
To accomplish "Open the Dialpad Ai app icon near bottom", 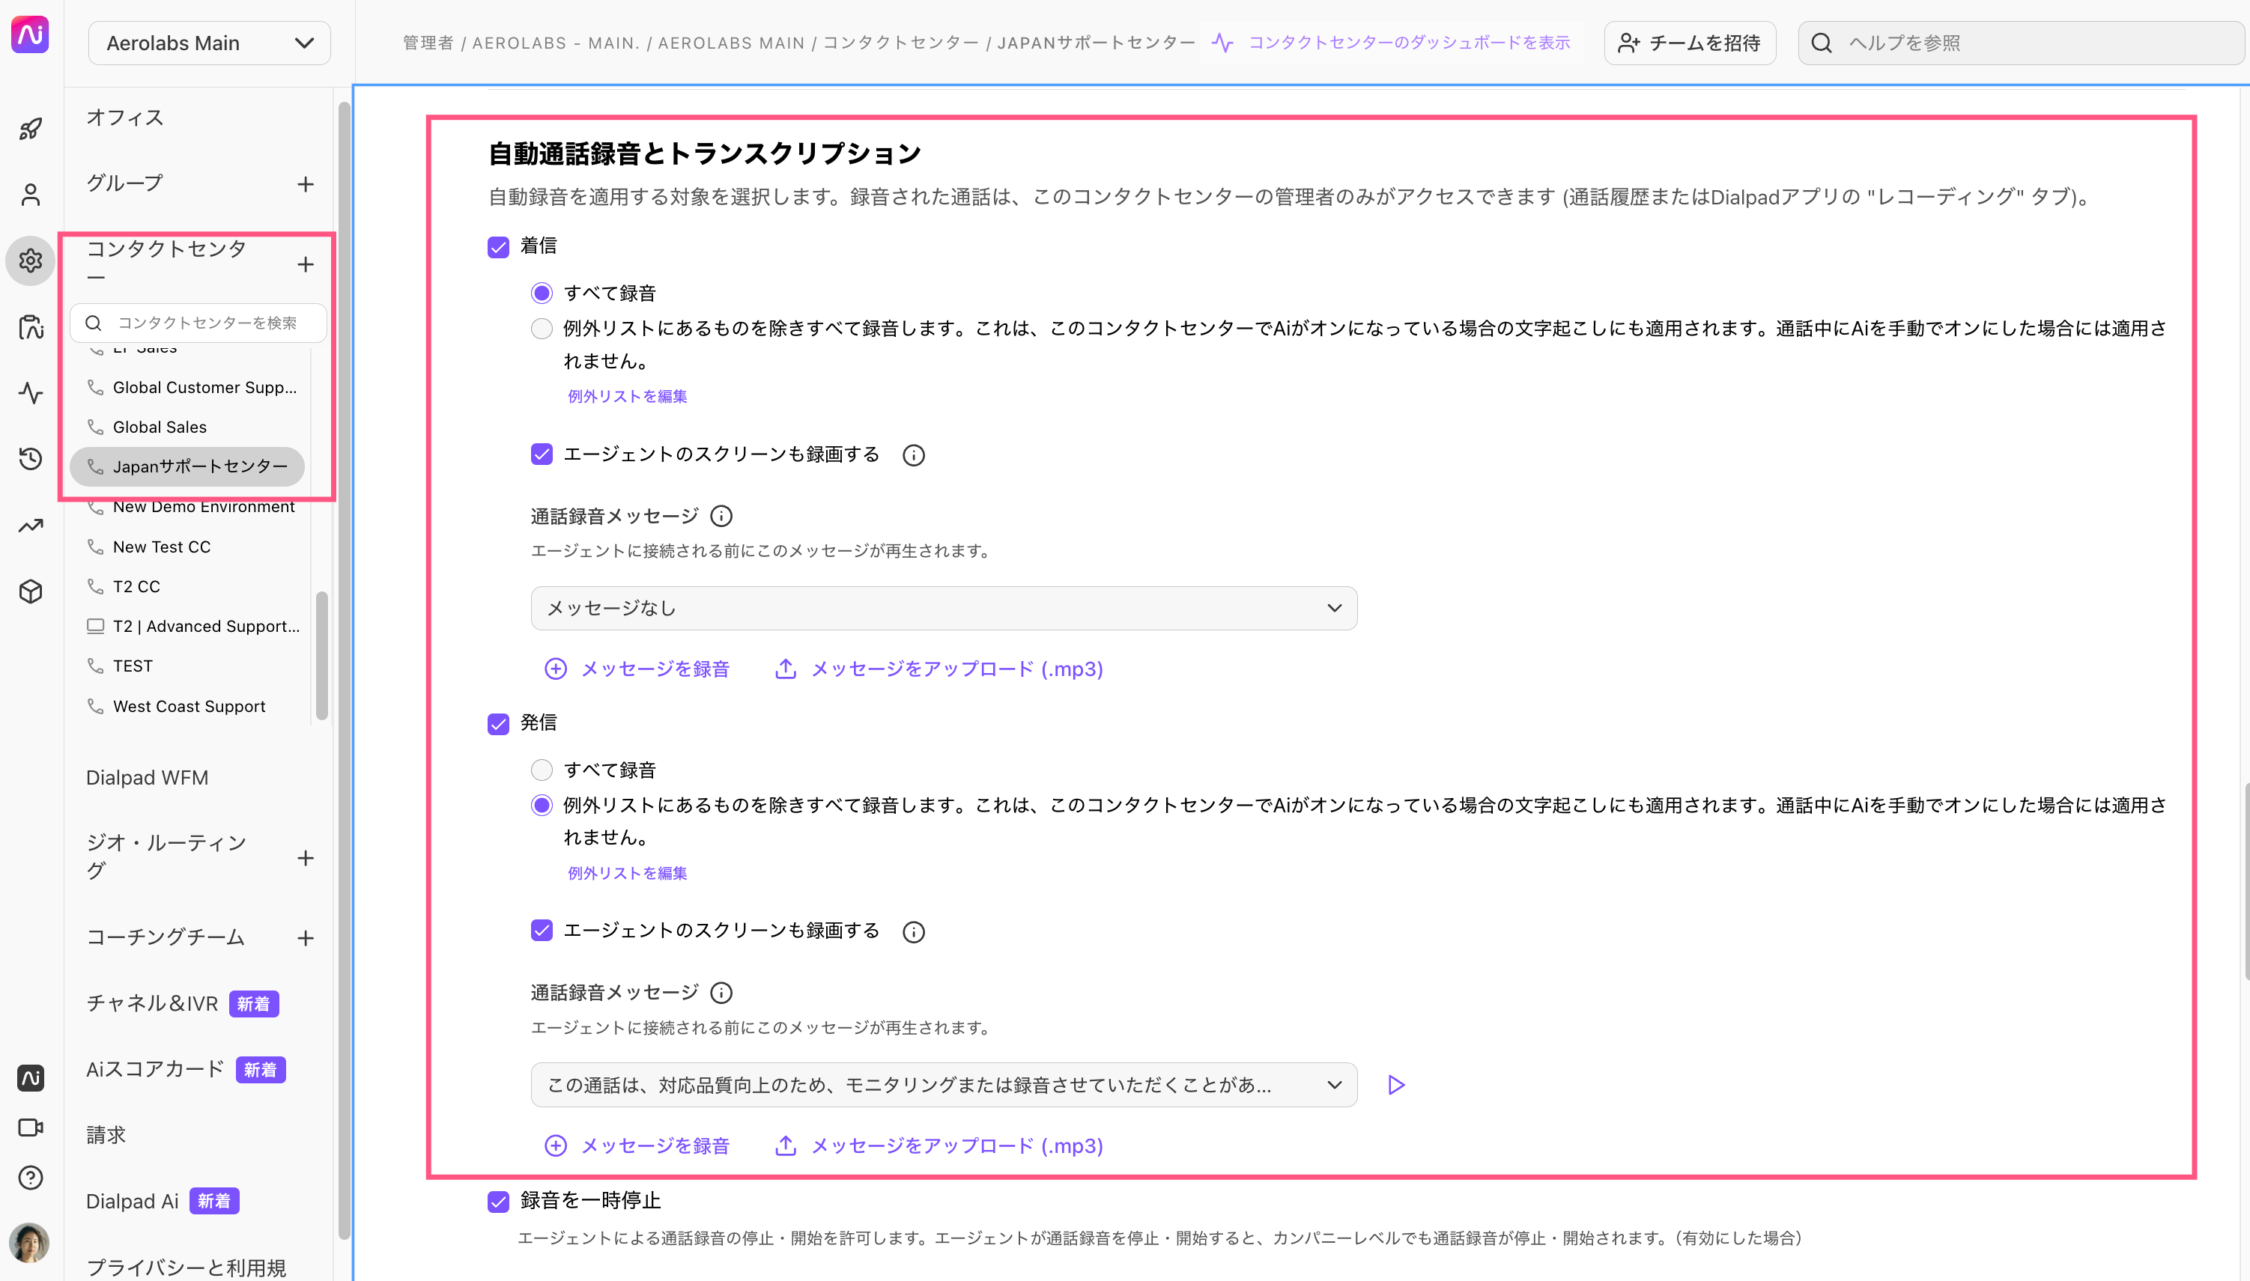I will 31,1078.
